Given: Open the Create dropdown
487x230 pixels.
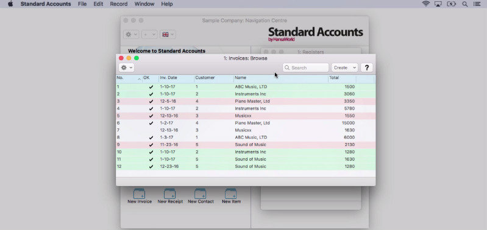Looking at the screenshot, I should (x=345, y=68).
